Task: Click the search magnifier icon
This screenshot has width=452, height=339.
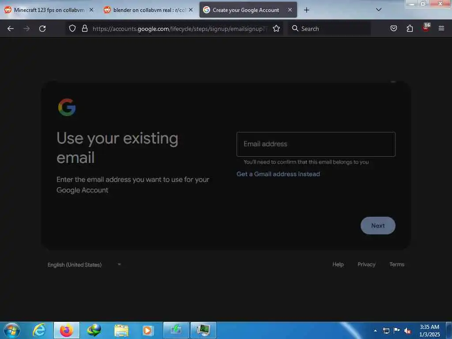Action: coord(295,28)
